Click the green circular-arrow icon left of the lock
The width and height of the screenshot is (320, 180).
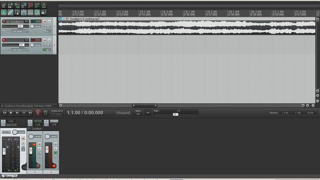[x=37, y=12]
